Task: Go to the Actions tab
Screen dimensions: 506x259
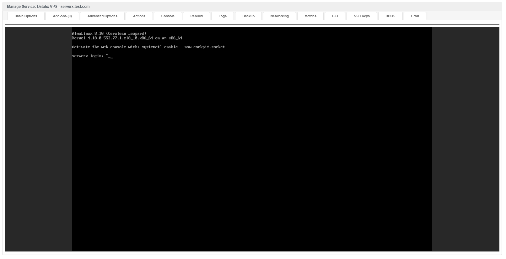Action: pos(139,16)
